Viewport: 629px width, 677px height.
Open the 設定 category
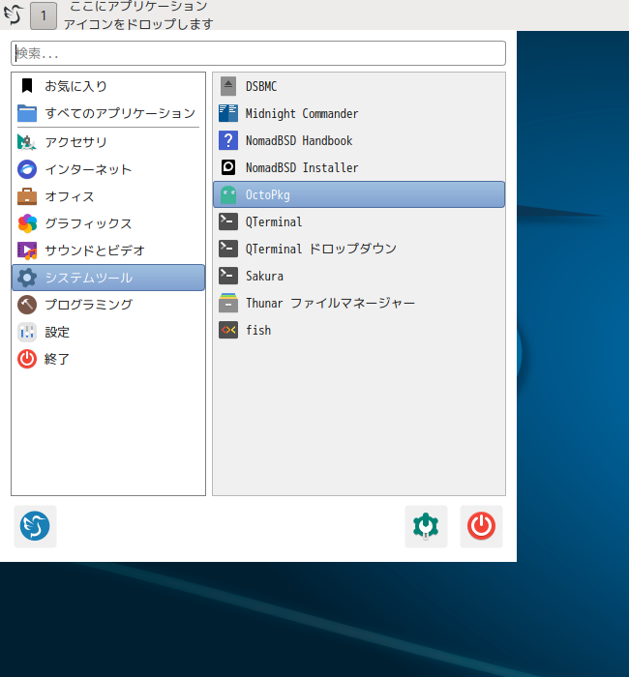pos(57,332)
